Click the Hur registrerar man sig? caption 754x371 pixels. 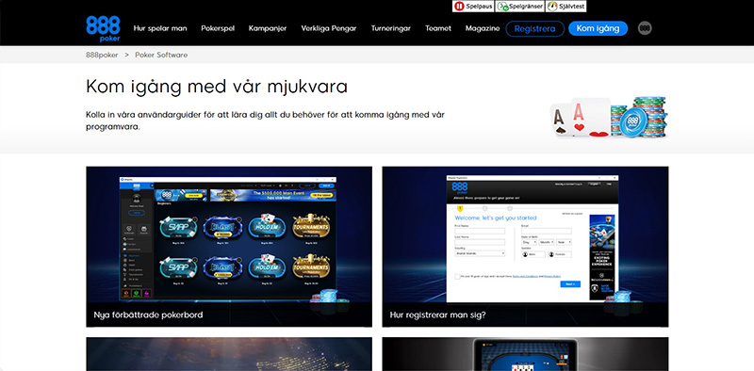pyautogui.click(x=437, y=315)
